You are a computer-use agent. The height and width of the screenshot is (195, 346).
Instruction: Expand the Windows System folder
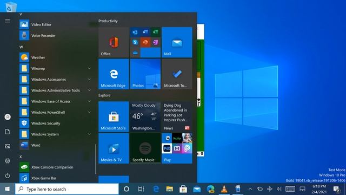click(x=55, y=134)
